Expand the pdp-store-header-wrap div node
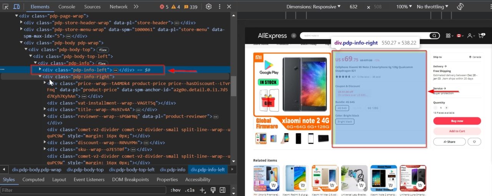The height and width of the screenshot is (196, 492). tap(22, 23)
